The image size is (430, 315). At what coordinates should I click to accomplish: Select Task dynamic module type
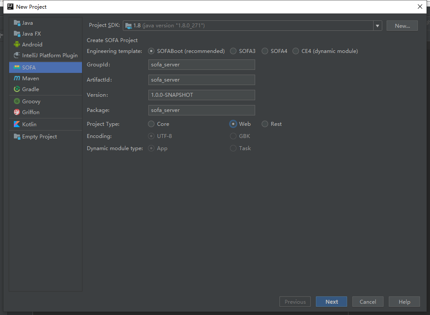point(240,148)
